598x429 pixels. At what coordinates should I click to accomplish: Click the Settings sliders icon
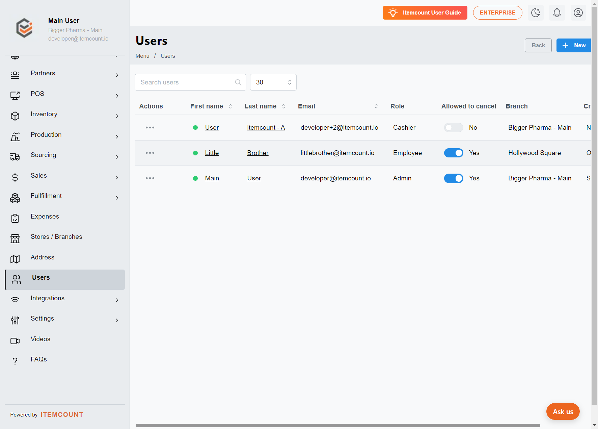[15, 320]
